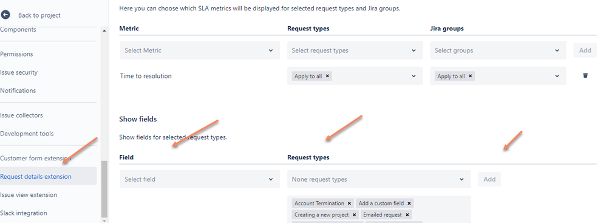Click the sidebar scroll down arrow
The width and height of the screenshot is (606, 223).
click(x=104, y=221)
